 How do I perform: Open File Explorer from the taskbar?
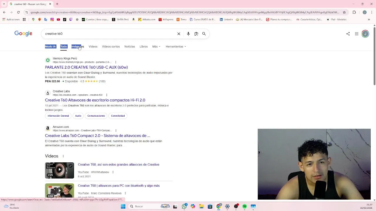tap(202, 206)
